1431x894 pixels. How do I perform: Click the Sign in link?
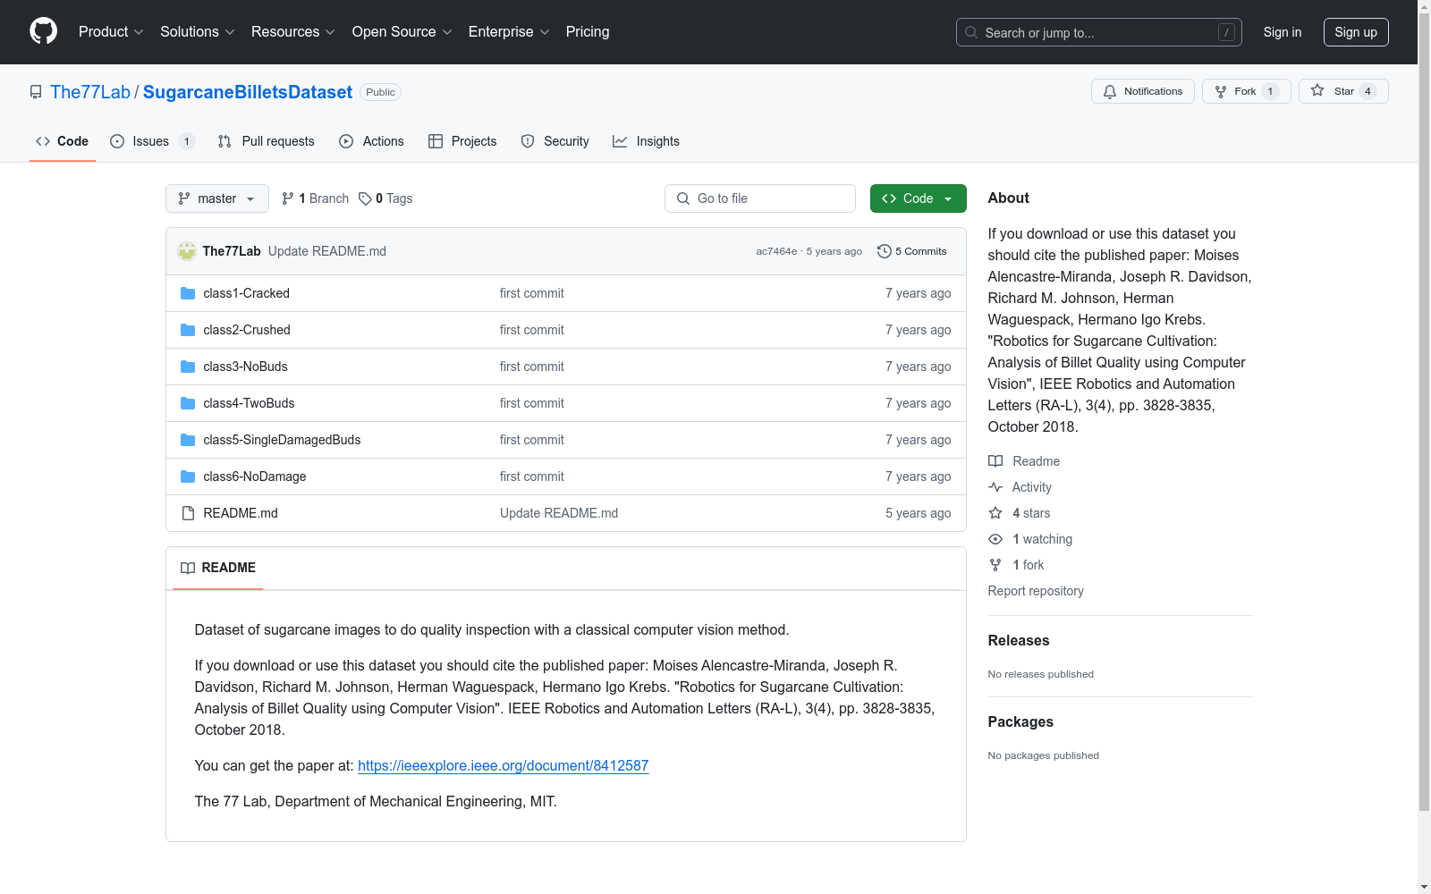[1282, 32]
